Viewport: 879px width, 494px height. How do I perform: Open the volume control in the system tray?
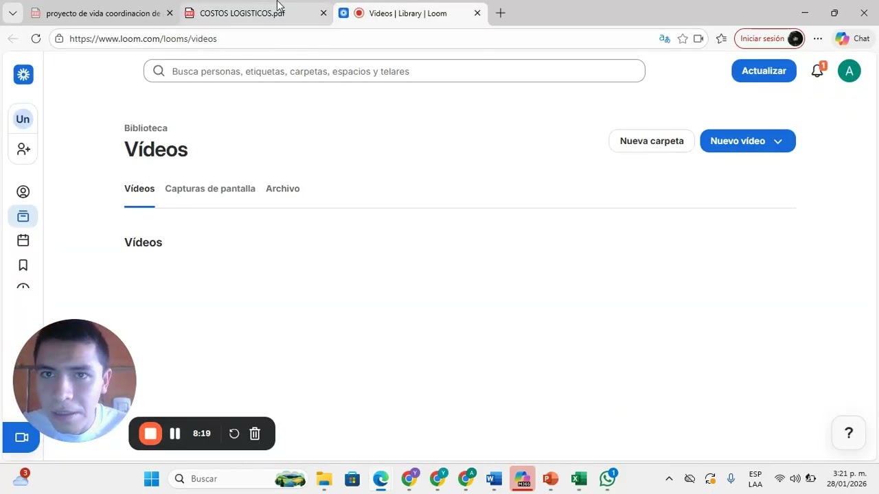[795, 479]
